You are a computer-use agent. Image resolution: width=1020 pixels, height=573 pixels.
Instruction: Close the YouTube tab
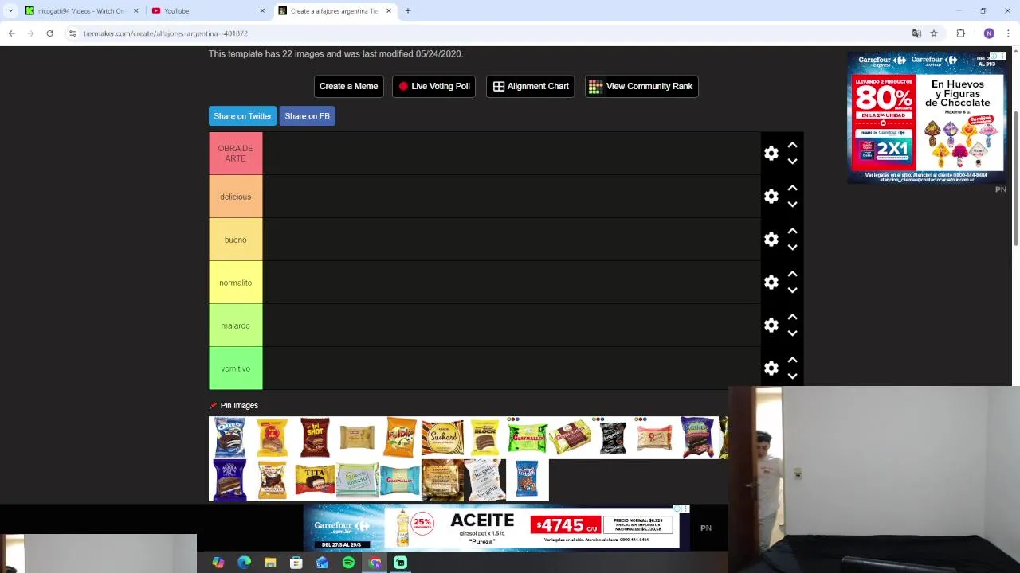[262, 11]
